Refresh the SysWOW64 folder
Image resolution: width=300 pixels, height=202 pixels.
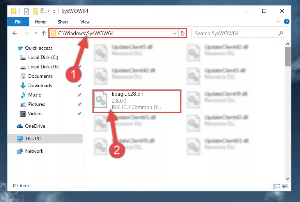pyautogui.click(x=183, y=34)
